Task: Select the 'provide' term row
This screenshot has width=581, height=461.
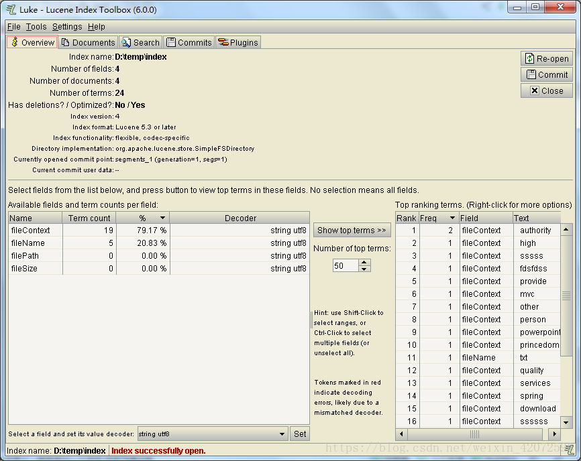Action: tap(478, 281)
